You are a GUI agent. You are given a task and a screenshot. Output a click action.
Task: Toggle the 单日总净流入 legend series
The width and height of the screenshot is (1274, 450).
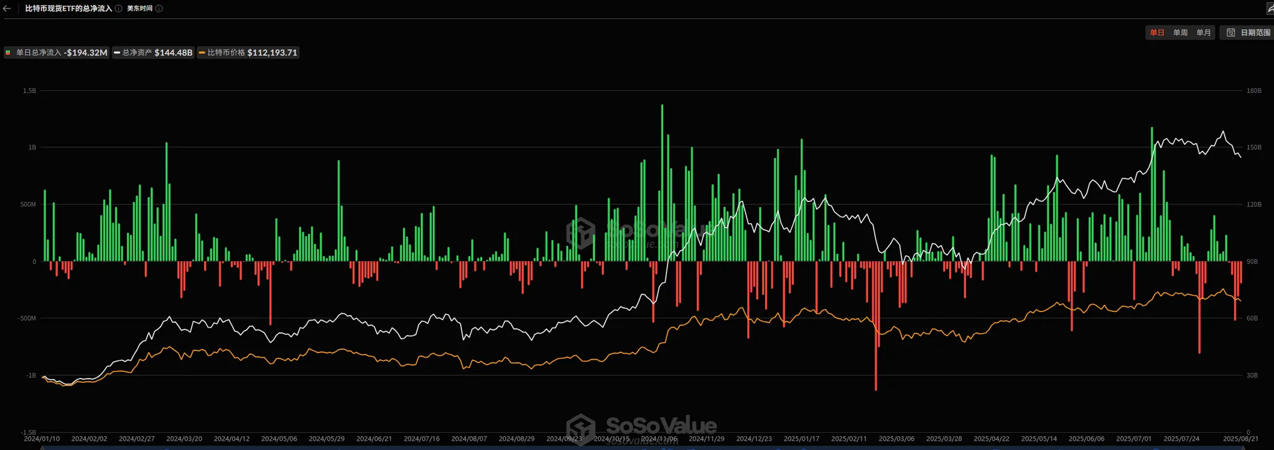point(57,53)
